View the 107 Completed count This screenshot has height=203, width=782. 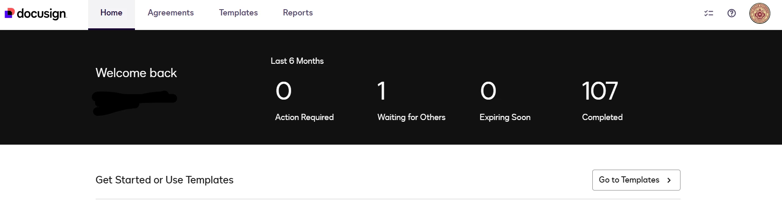[x=600, y=91]
